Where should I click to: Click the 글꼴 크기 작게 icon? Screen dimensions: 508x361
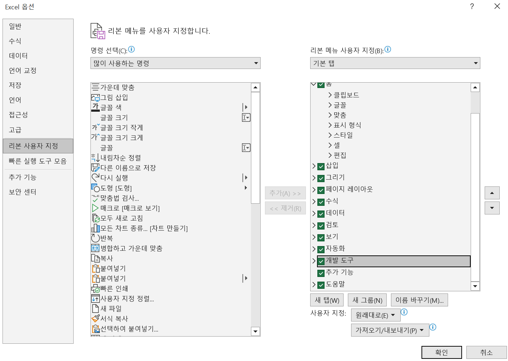(x=95, y=128)
